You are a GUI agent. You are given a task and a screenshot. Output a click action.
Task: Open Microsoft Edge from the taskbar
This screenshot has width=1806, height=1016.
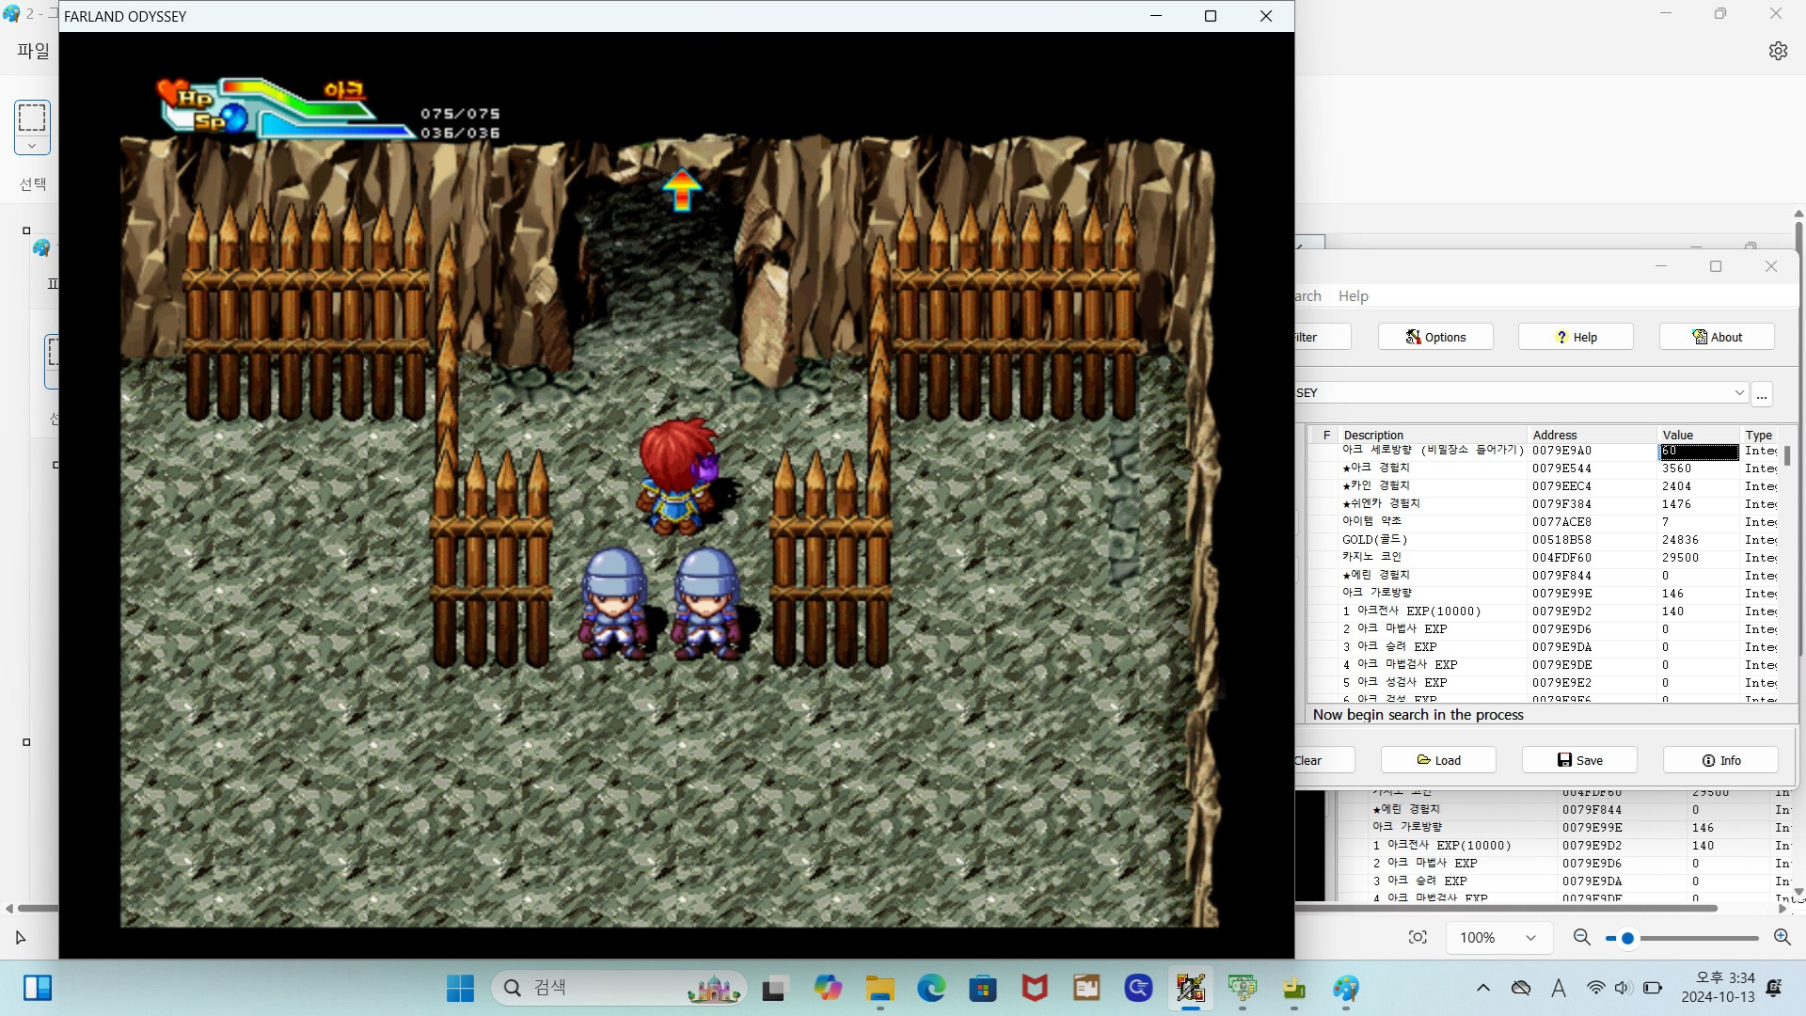coord(931,988)
